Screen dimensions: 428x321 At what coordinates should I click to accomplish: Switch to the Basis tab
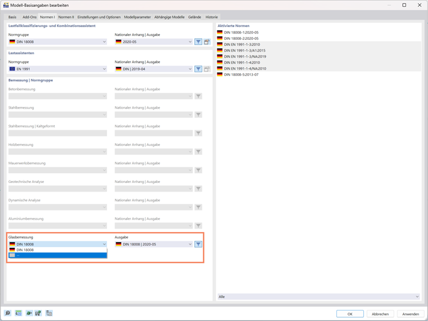(x=12, y=17)
